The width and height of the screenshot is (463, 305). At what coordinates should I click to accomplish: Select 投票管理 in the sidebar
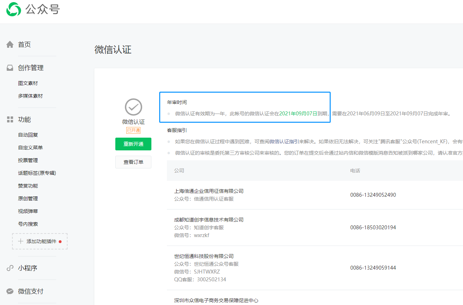(28, 160)
